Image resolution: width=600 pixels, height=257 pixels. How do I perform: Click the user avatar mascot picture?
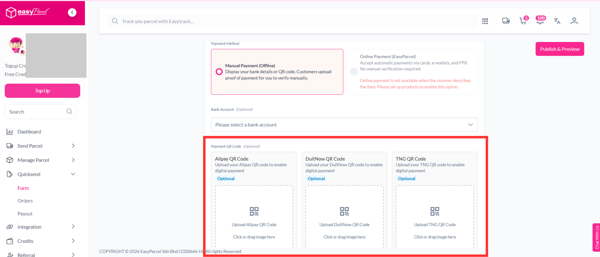point(16,45)
